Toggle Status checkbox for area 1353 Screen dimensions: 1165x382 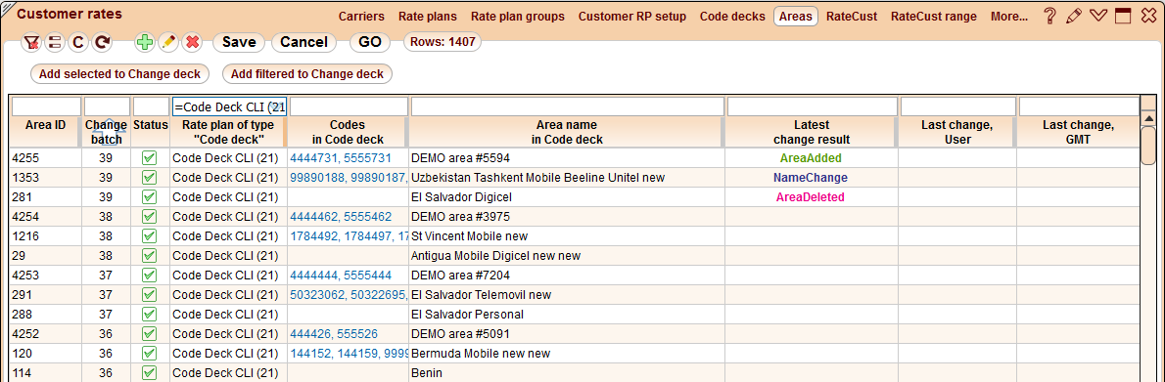pyautogui.click(x=149, y=177)
